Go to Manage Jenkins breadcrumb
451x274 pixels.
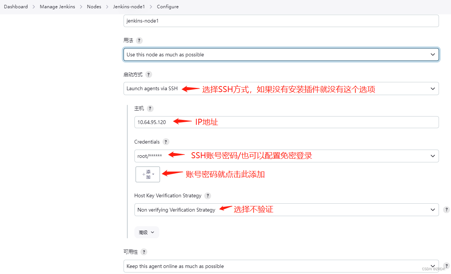click(57, 7)
